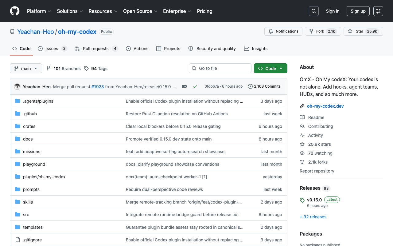
Task: Click the folder icon beside templates
Action: tap(18, 227)
